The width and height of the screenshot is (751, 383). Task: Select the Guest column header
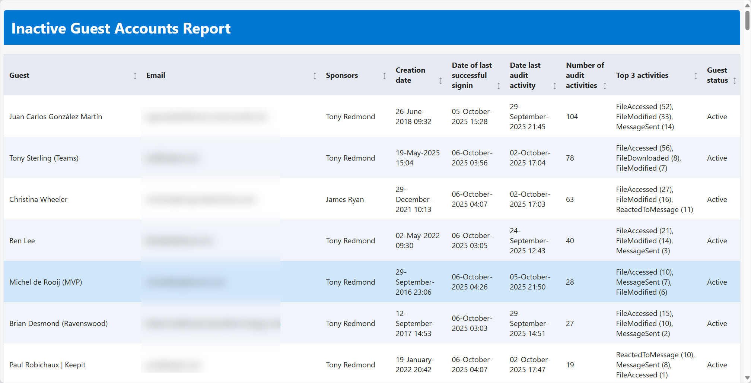[x=19, y=75]
